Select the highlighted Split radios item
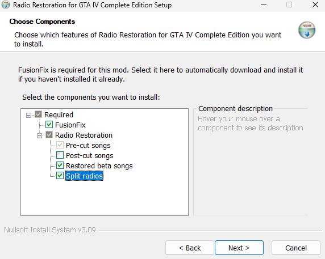This screenshot has width=325, height=259. (84, 176)
